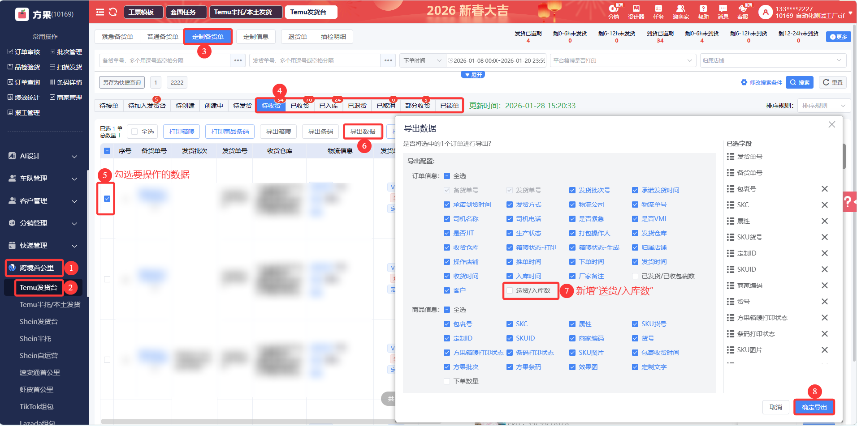
Task: Open the 工票模板 top tab
Action: click(143, 12)
